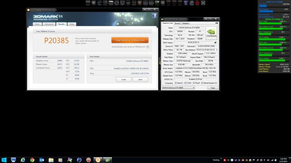Switch to the Validation tab in GPU-Z
The width and height of the screenshot is (291, 163).
pyautogui.click(x=186, y=23)
